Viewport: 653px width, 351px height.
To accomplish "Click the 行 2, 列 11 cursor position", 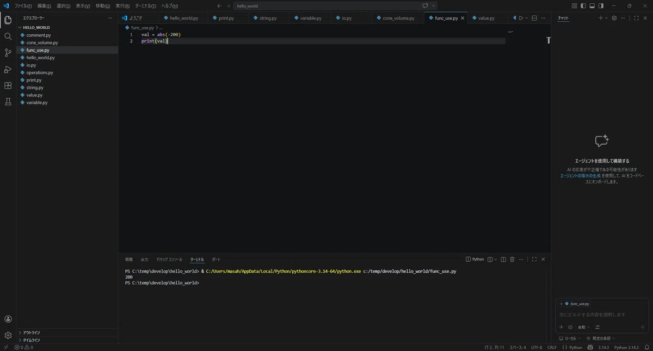I will coord(494,347).
